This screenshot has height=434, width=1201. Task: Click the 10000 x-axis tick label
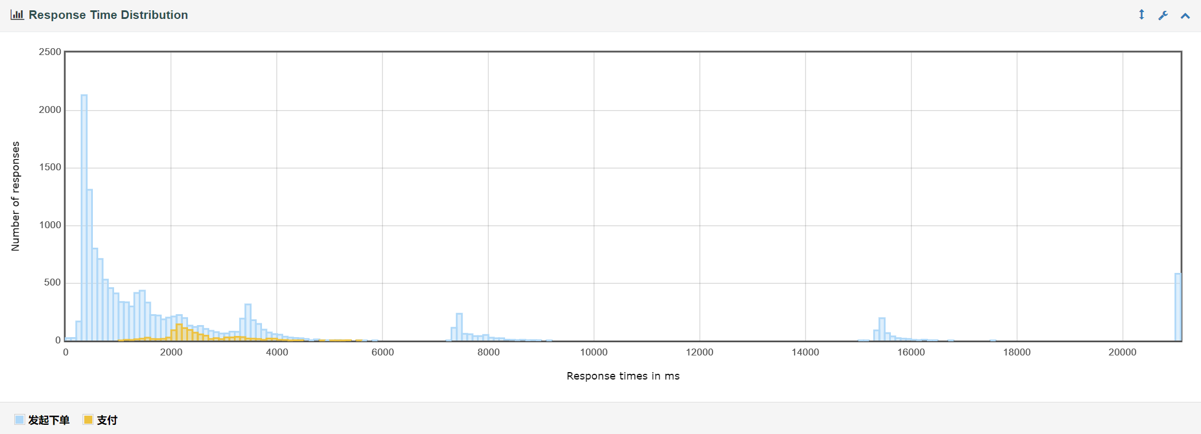[594, 353]
